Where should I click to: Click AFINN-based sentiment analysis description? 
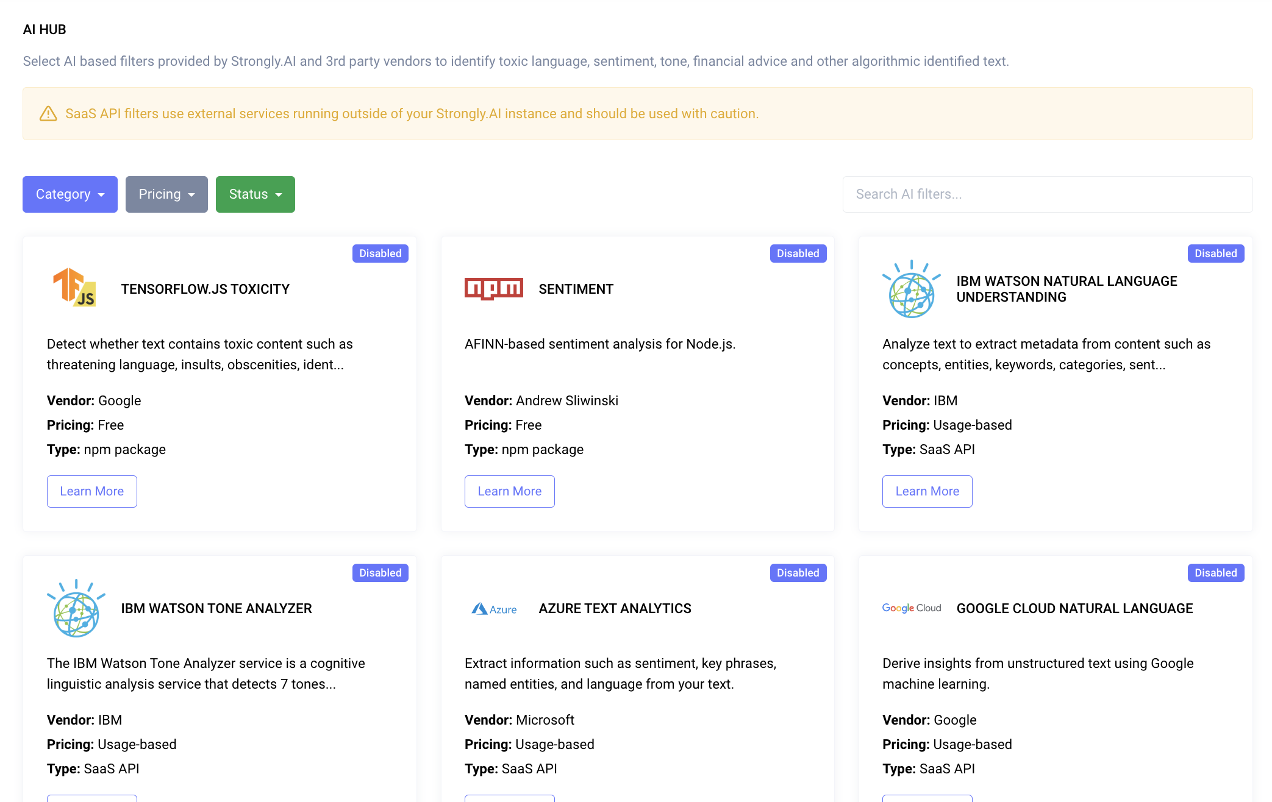(x=600, y=344)
